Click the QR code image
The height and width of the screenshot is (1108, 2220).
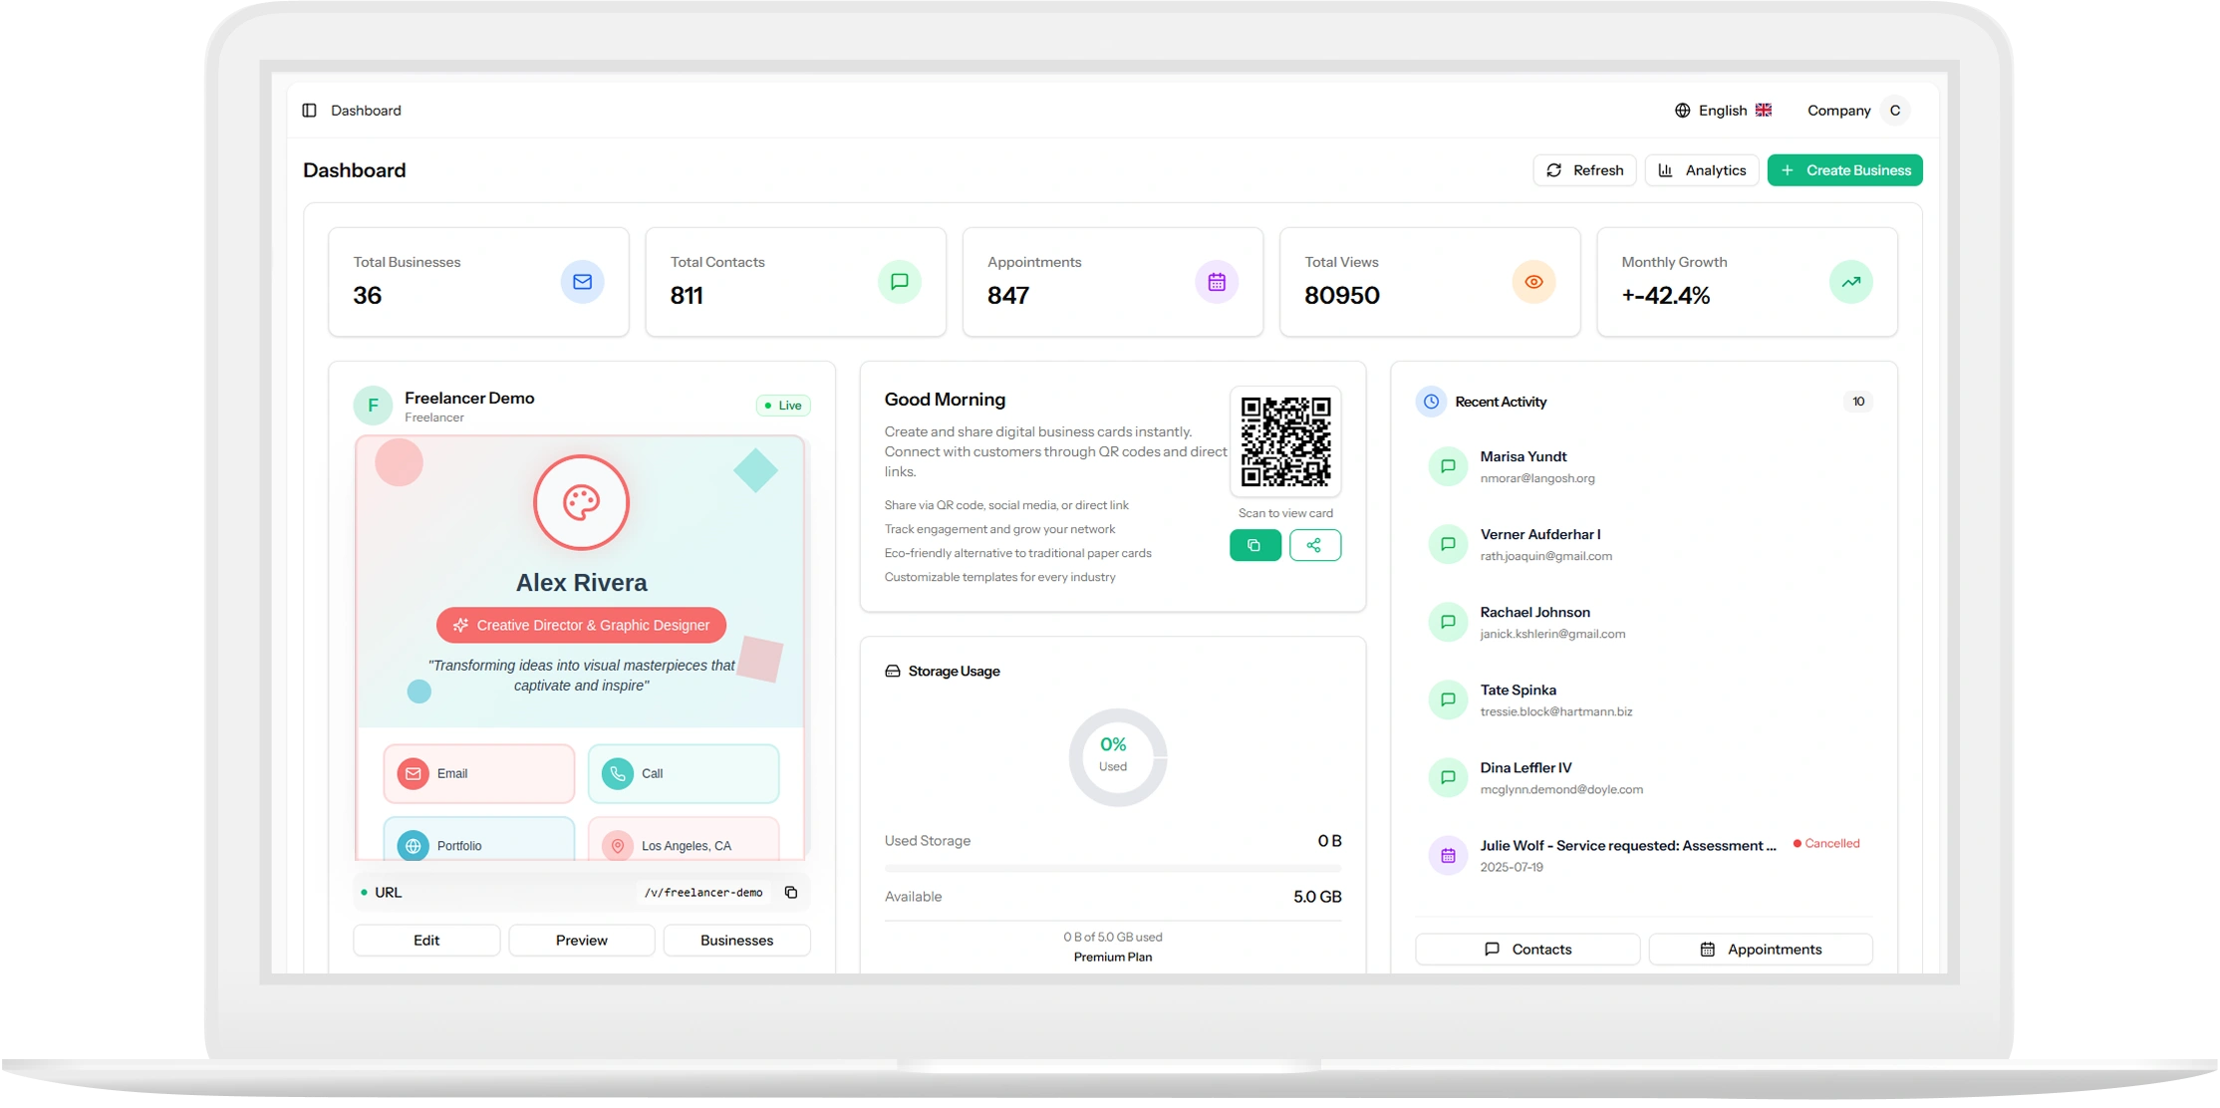[x=1285, y=441]
